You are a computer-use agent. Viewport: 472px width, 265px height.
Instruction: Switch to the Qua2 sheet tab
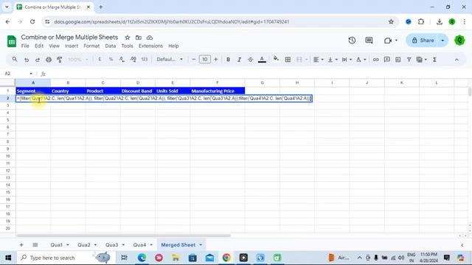point(84,245)
